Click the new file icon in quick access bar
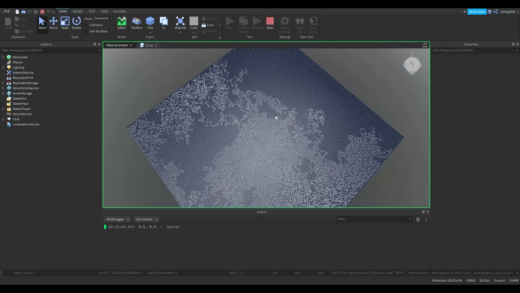The image size is (520, 293). 17,11
